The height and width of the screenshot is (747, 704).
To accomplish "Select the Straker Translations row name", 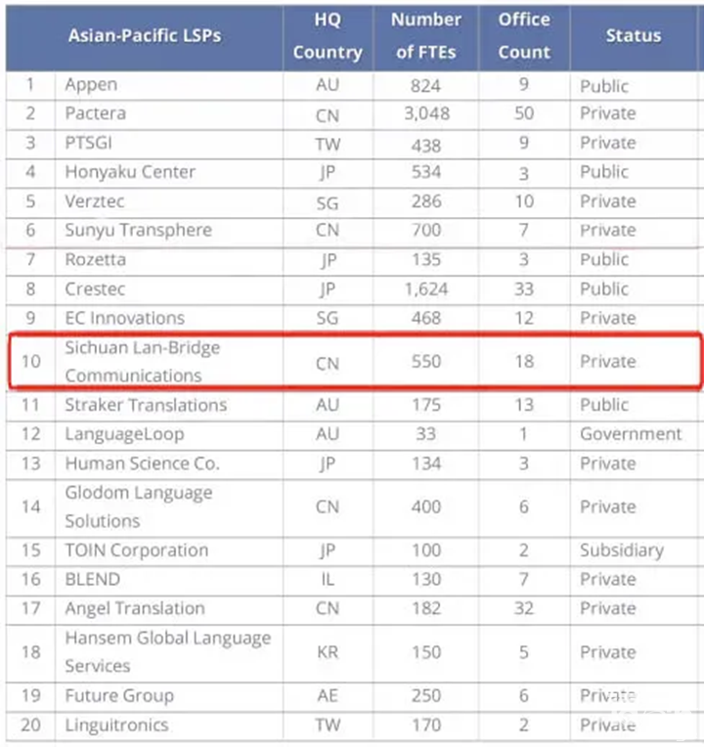I will pyautogui.click(x=146, y=405).
